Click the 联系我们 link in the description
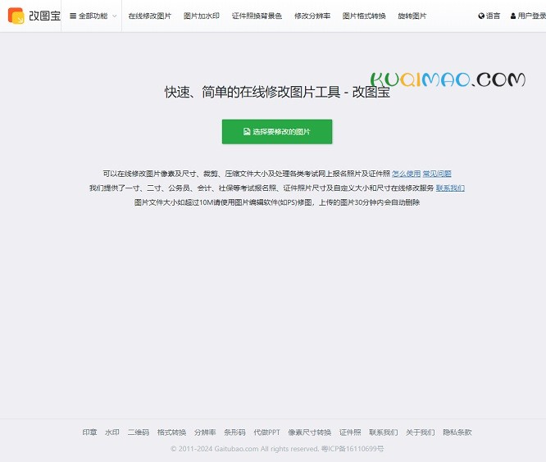Image resolution: width=546 pixels, height=462 pixels. pos(450,188)
